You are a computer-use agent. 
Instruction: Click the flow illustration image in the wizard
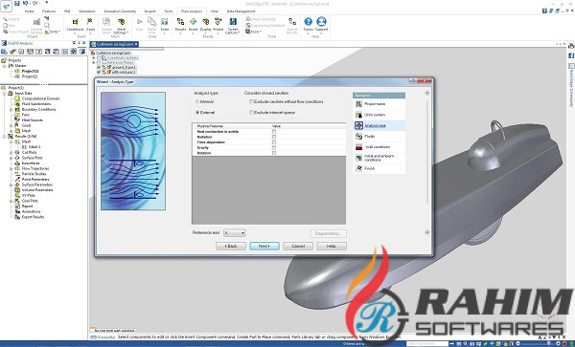coord(133,151)
